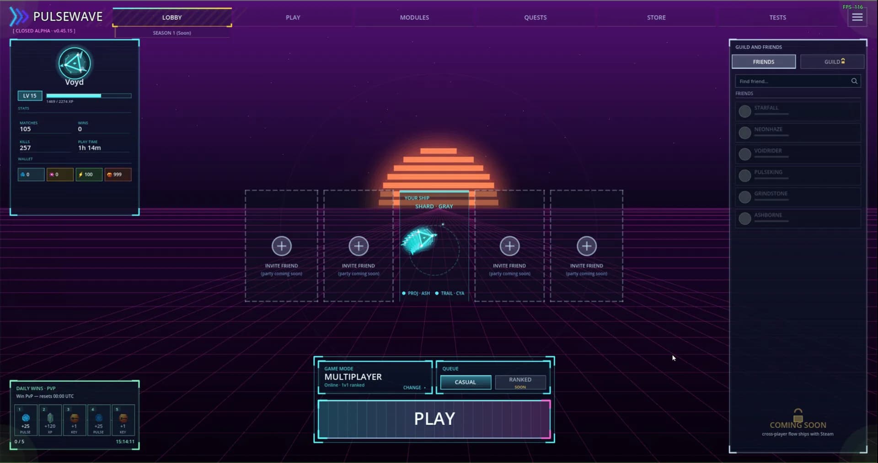Click the last INVITE FRIEND label
This screenshot has height=463, width=878.
click(587, 266)
